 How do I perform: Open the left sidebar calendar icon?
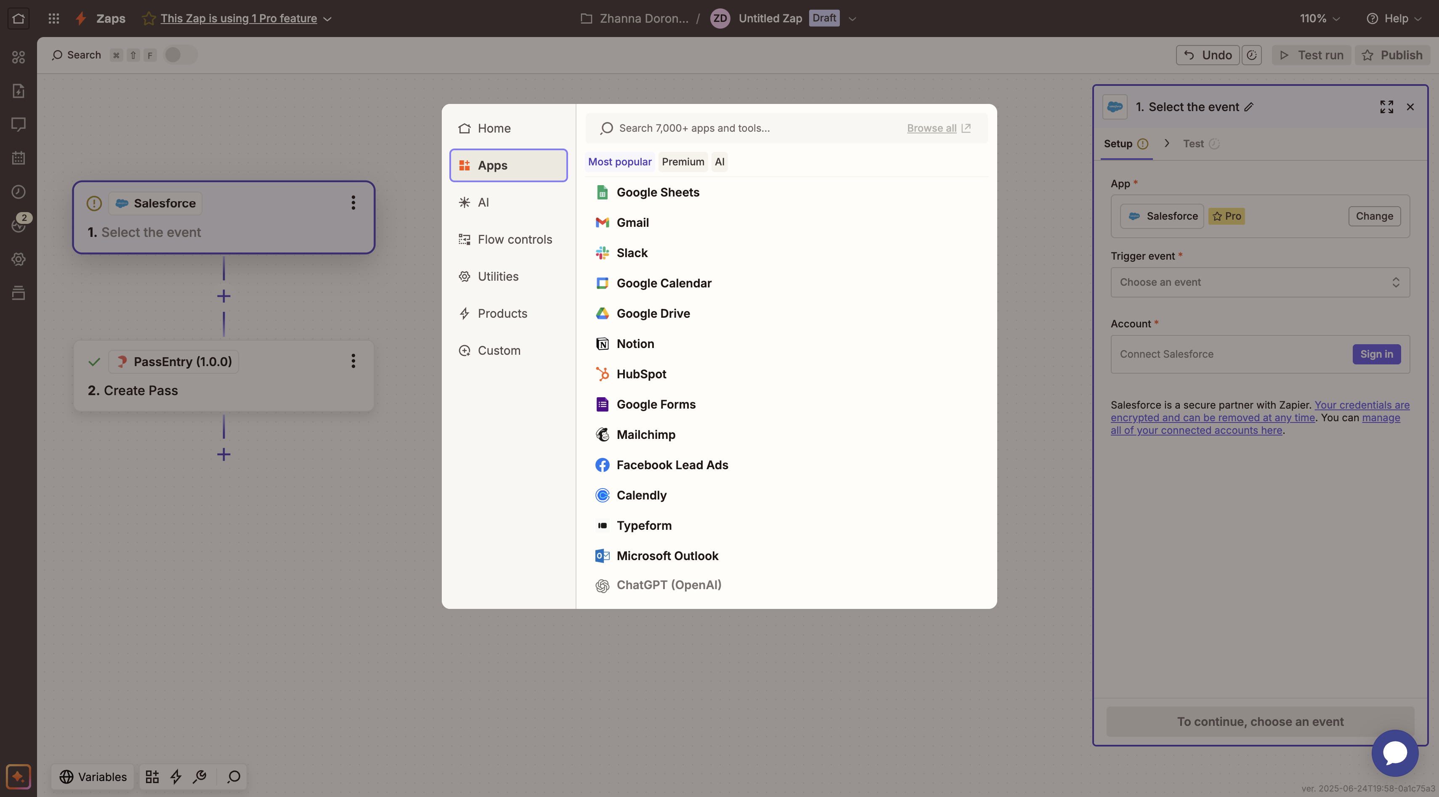tap(19, 157)
